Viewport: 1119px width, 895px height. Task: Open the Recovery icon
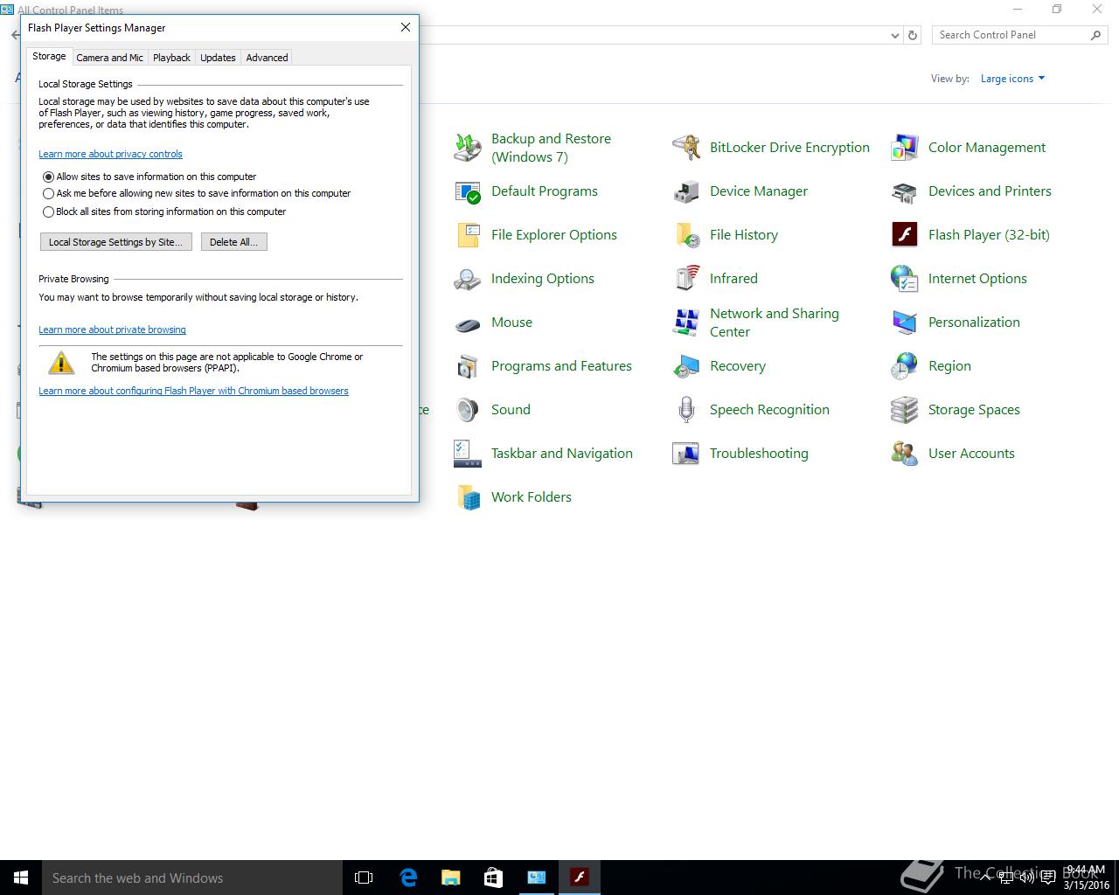tap(686, 366)
